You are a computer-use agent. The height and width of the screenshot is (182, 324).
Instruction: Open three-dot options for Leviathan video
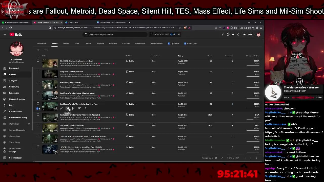point(86,108)
